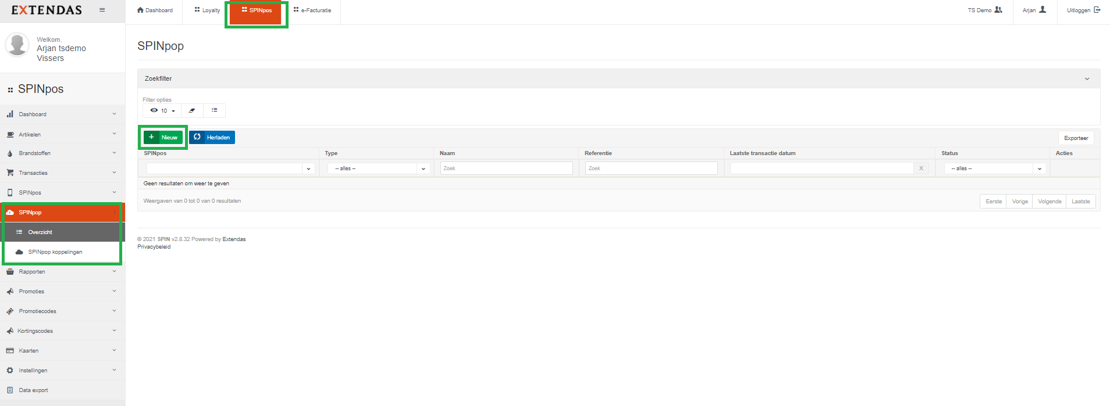This screenshot has height=406, width=1110.
Task: Expand the sidebar SPINpos device menu
Action: 62,193
